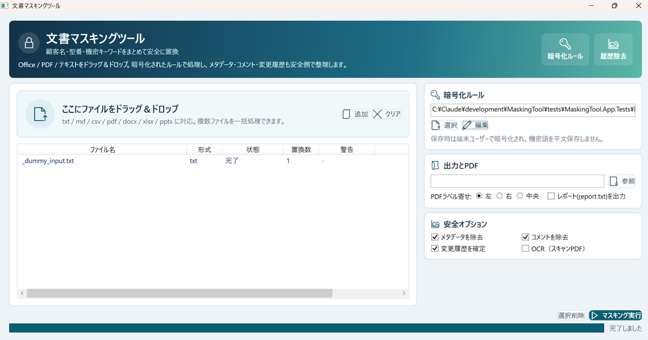Click the key icon beside 暗号化ルール heading
The image size is (648, 340).
435,95
